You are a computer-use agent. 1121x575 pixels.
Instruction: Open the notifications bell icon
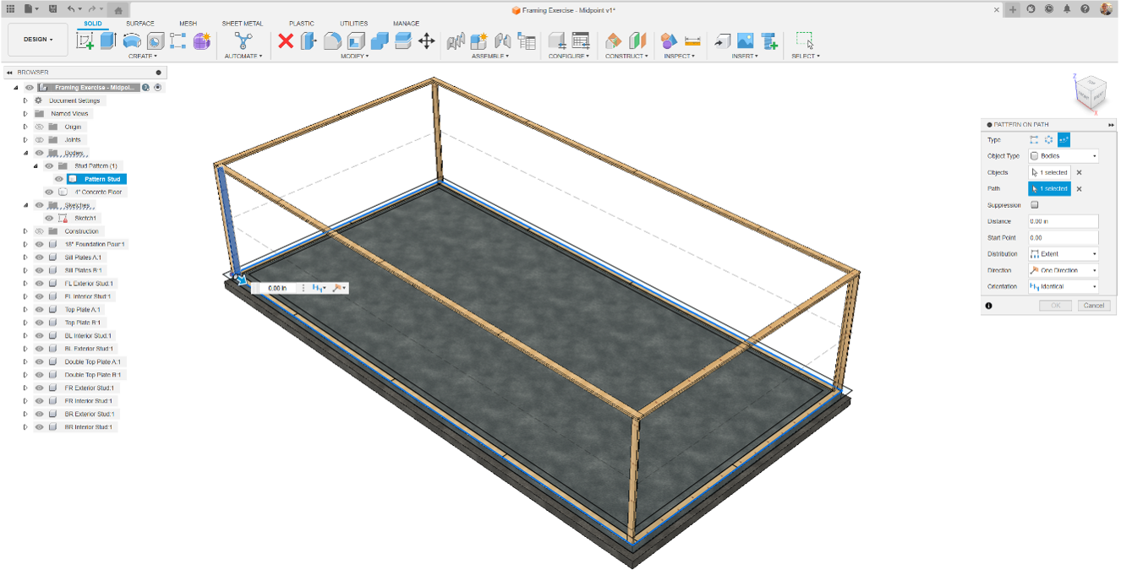tap(1067, 8)
